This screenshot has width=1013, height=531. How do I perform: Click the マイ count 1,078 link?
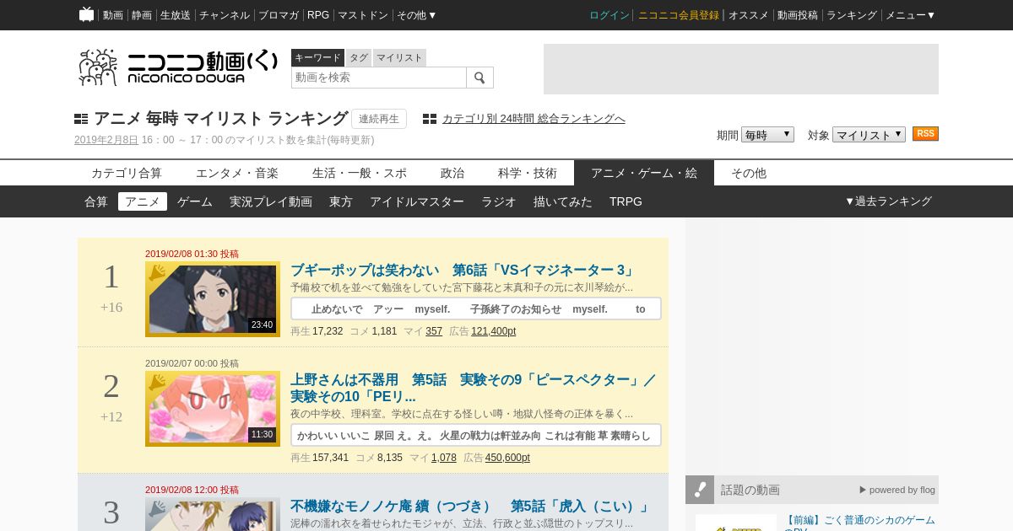(444, 458)
